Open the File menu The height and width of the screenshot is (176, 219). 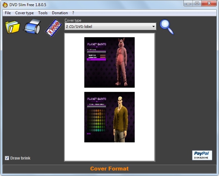click(8, 13)
